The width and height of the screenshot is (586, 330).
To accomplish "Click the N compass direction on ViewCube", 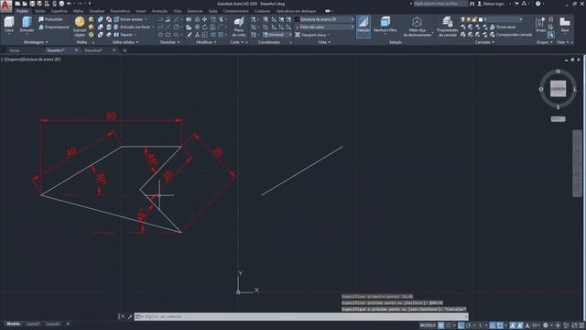I will click(x=558, y=71).
